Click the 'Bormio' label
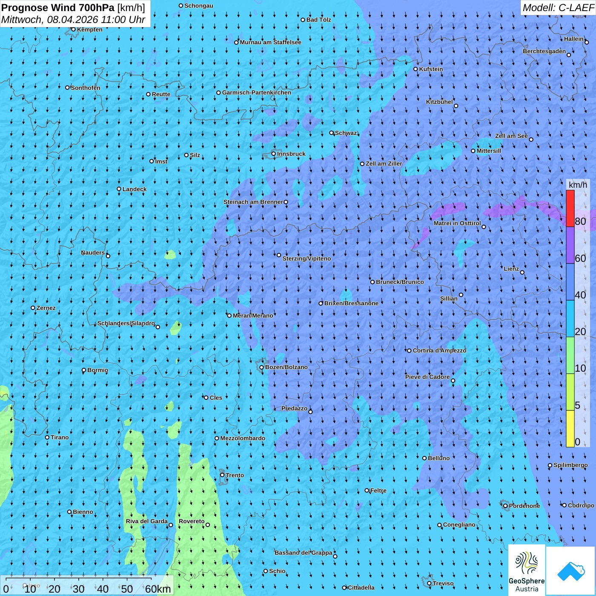The width and height of the screenshot is (596, 596). 97,370
